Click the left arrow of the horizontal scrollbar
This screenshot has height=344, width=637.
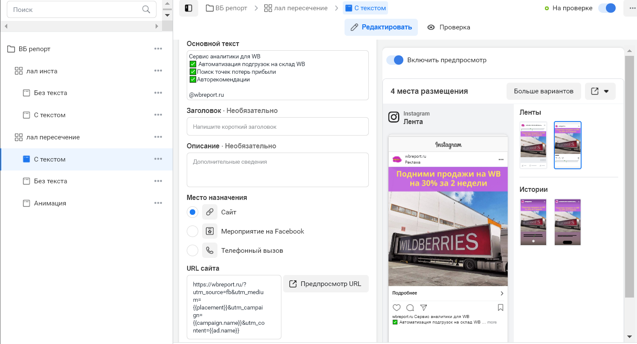6,26
